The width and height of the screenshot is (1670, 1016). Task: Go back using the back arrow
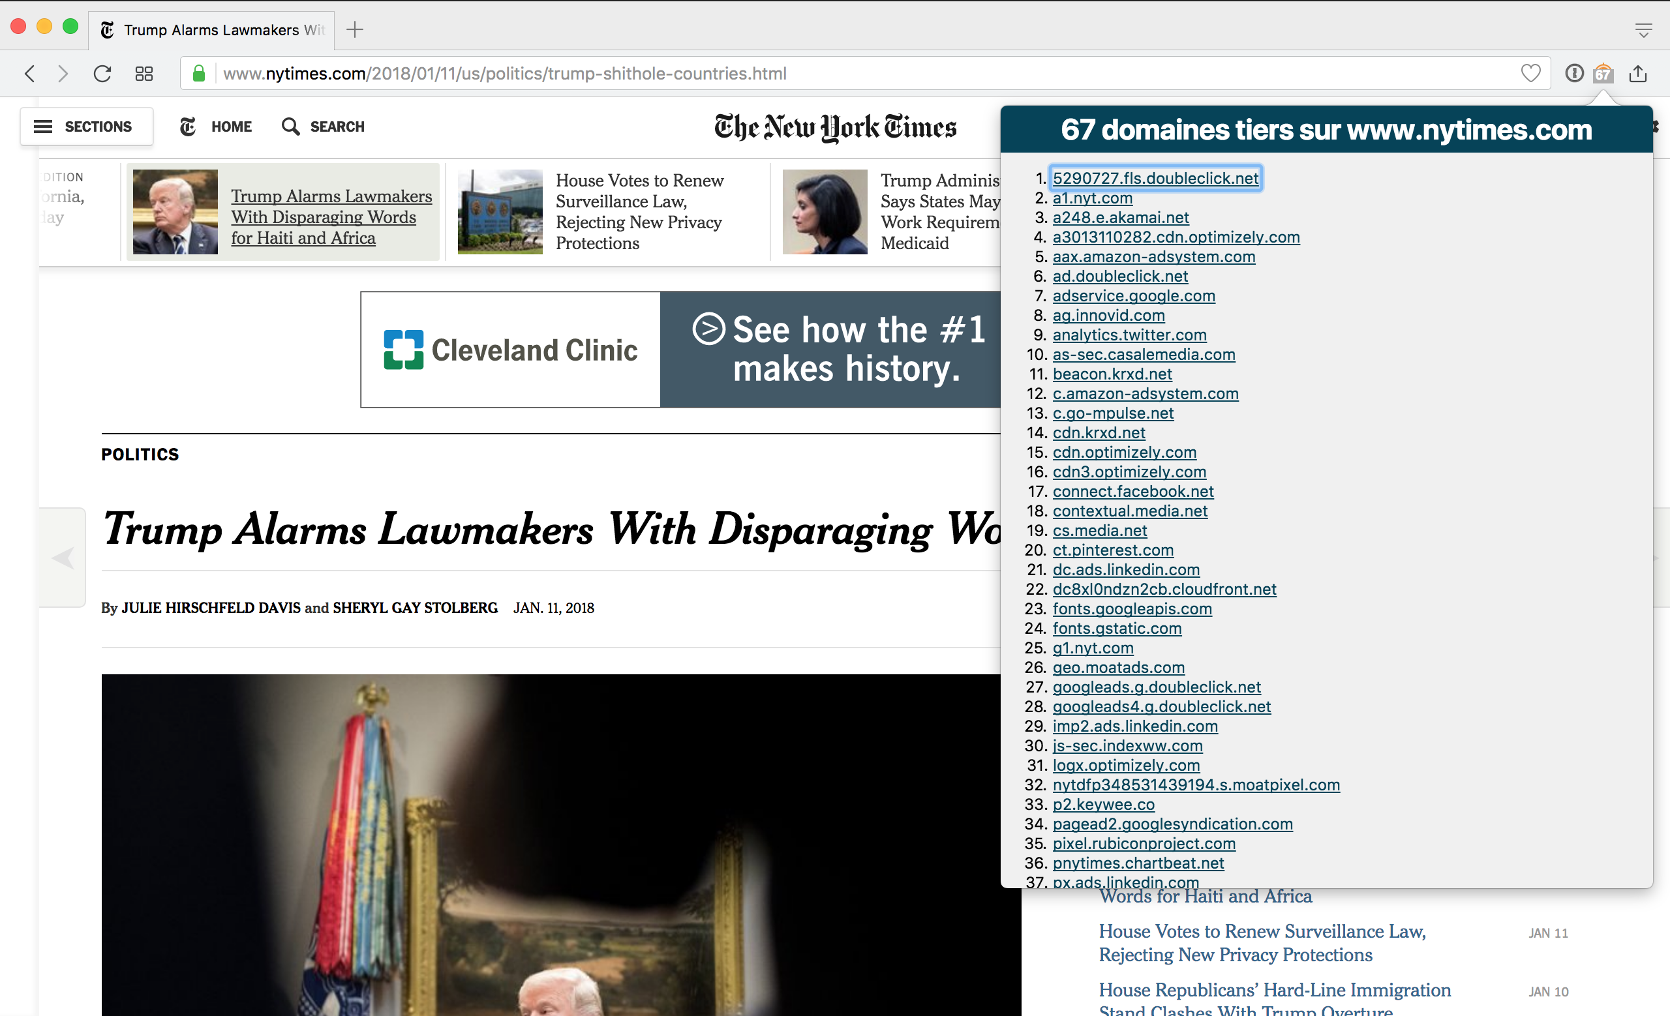click(x=29, y=73)
